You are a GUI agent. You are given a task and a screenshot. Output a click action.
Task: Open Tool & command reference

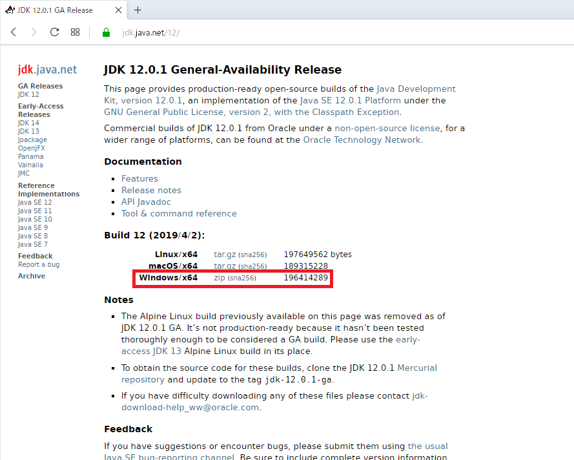(x=179, y=213)
